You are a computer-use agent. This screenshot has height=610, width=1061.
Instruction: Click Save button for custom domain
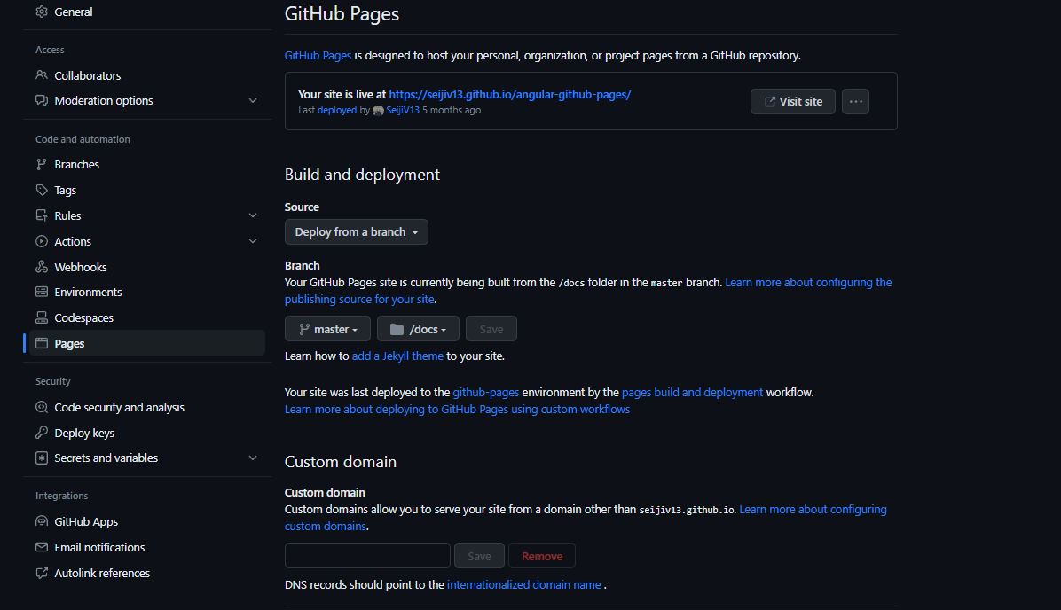pyautogui.click(x=479, y=556)
